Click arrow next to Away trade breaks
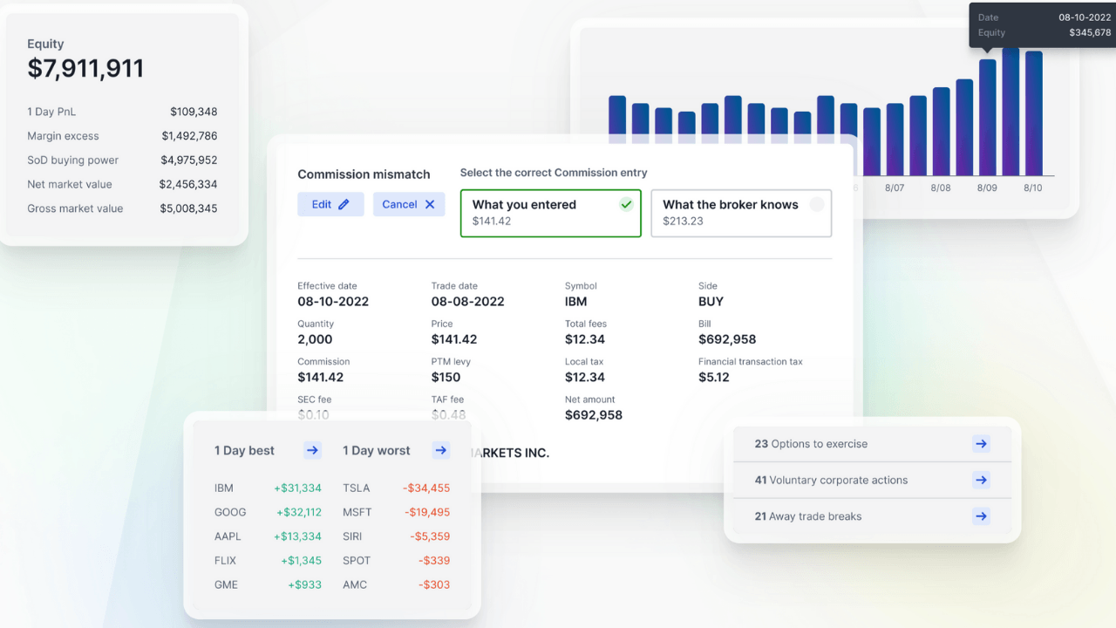 (x=981, y=516)
